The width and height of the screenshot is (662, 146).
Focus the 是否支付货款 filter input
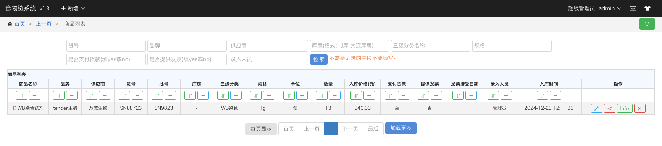[106, 59]
